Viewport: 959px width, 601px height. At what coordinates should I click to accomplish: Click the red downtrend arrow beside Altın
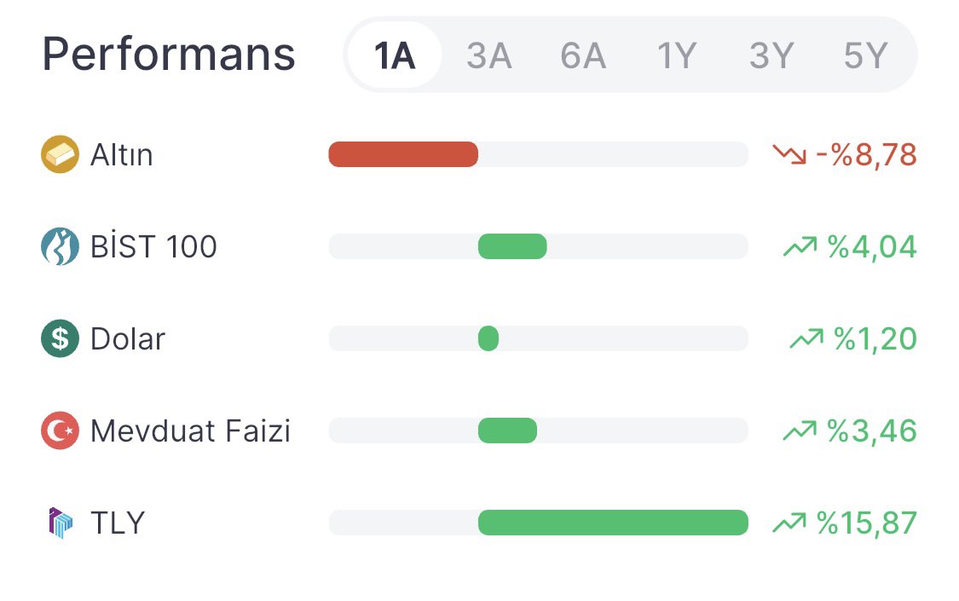(789, 154)
